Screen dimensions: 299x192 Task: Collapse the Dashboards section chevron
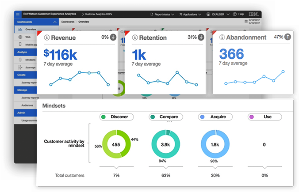pos(55,22)
